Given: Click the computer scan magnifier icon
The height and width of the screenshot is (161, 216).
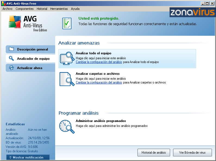Looking at the screenshot, I should (67, 58).
